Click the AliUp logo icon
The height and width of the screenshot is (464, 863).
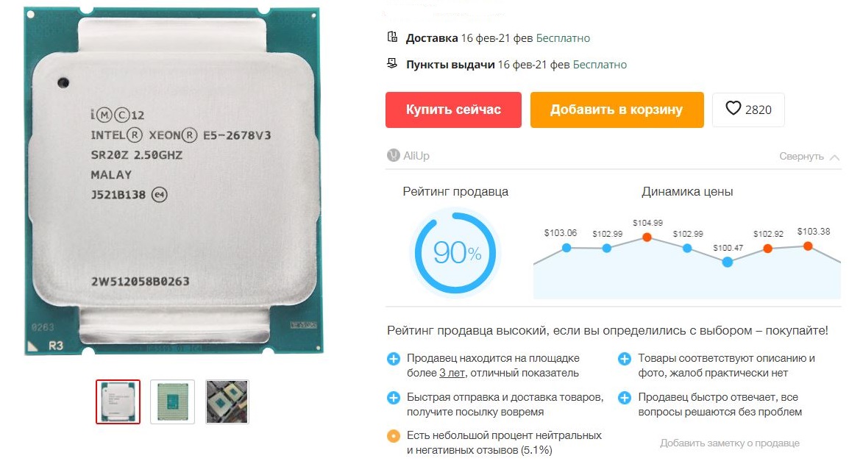pos(393,156)
